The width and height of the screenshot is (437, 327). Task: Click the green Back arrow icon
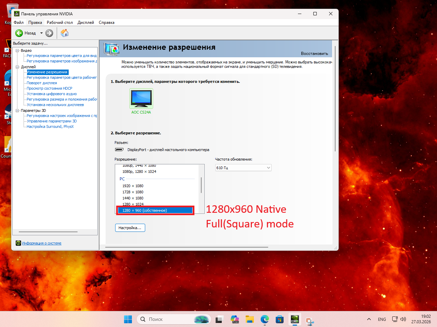click(19, 33)
